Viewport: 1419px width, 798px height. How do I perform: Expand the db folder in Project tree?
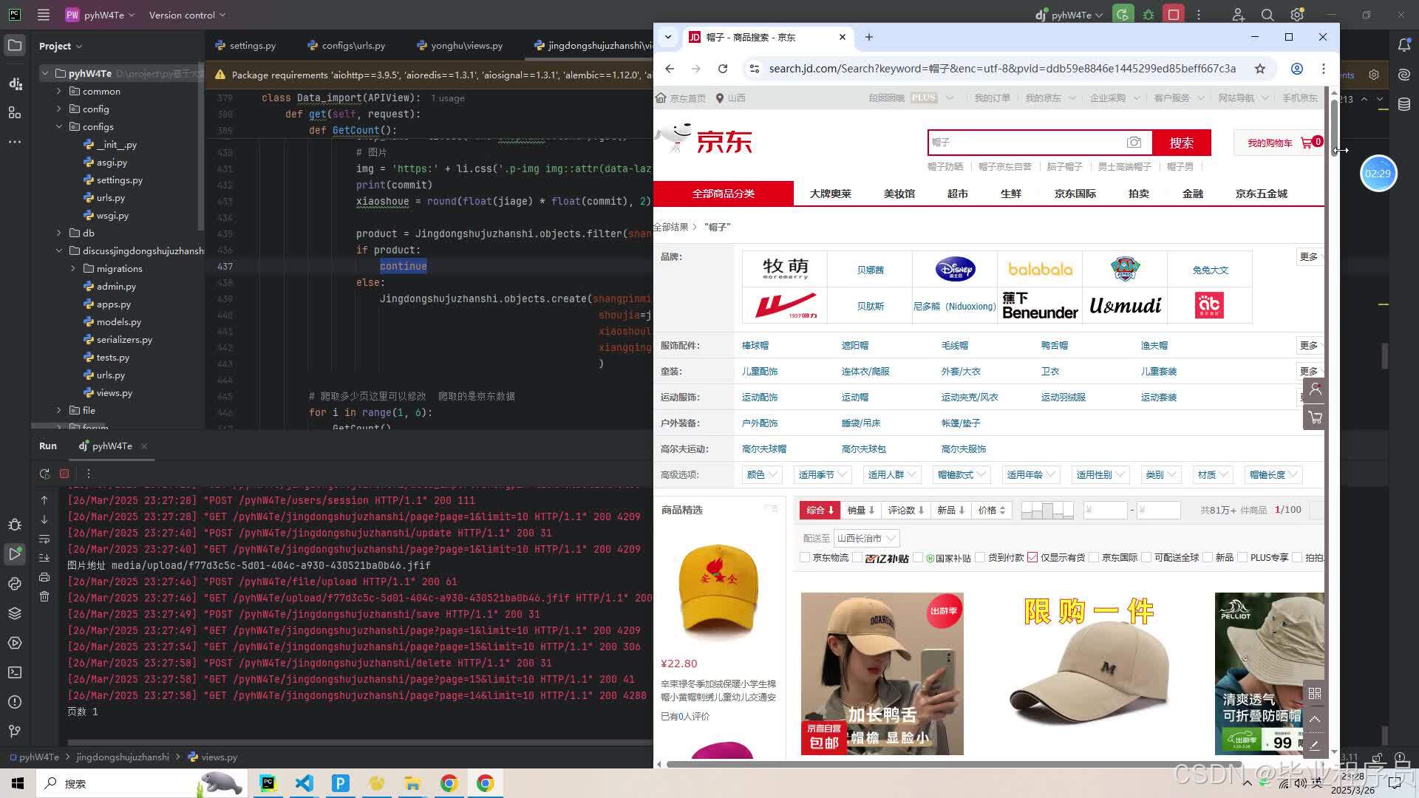(x=59, y=233)
